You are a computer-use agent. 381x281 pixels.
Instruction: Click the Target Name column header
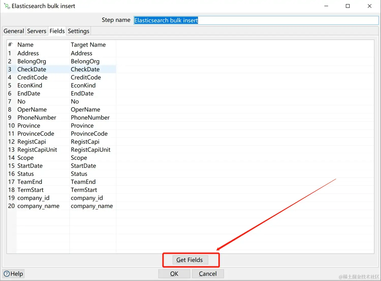pos(93,45)
